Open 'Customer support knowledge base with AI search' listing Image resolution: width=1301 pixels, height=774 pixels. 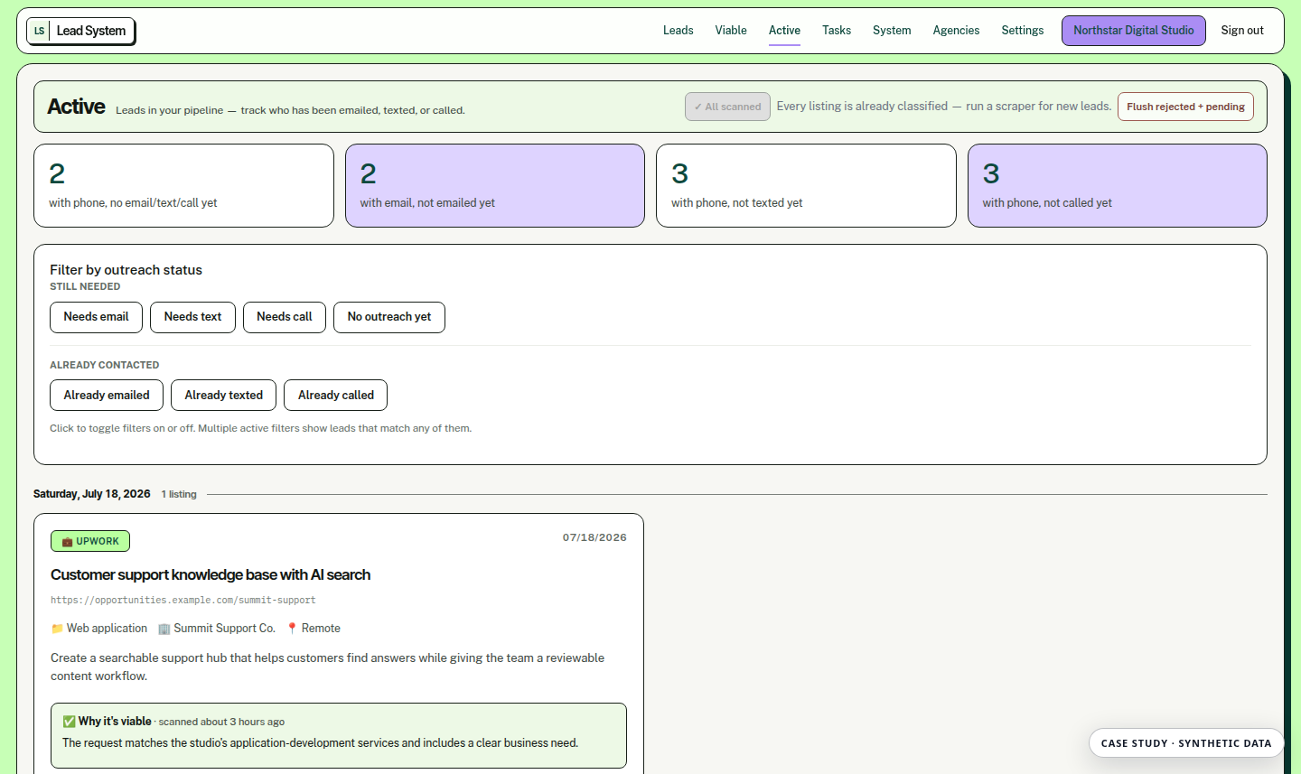click(x=211, y=575)
